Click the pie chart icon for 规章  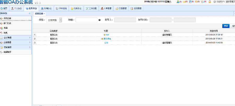(1, 28)
